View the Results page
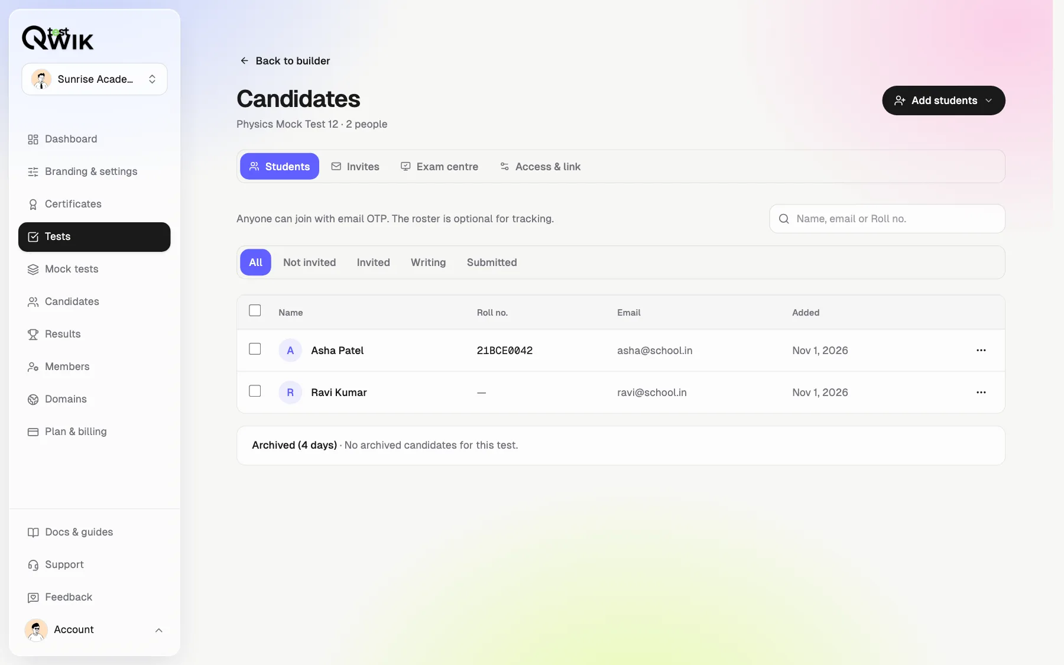Viewport: 1064px width, 665px height. (x=95, y=334)
